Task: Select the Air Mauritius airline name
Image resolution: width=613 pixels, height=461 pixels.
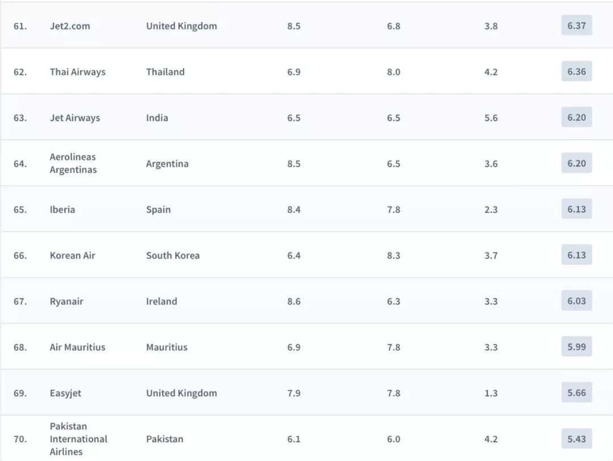Action: click(x=77, y=348)
